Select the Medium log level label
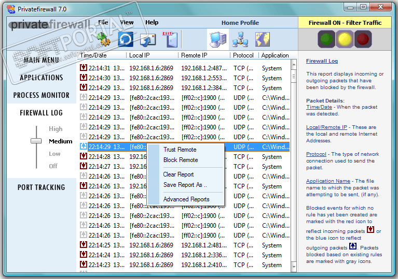Image resolution: width=398 pixels, height=279 pixels. coord(60,141)
